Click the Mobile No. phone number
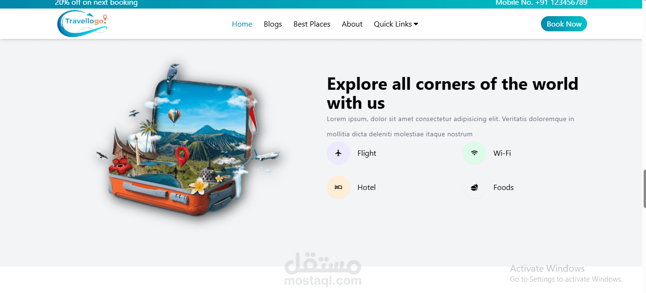The image size is (646, 293). point(541,3)
